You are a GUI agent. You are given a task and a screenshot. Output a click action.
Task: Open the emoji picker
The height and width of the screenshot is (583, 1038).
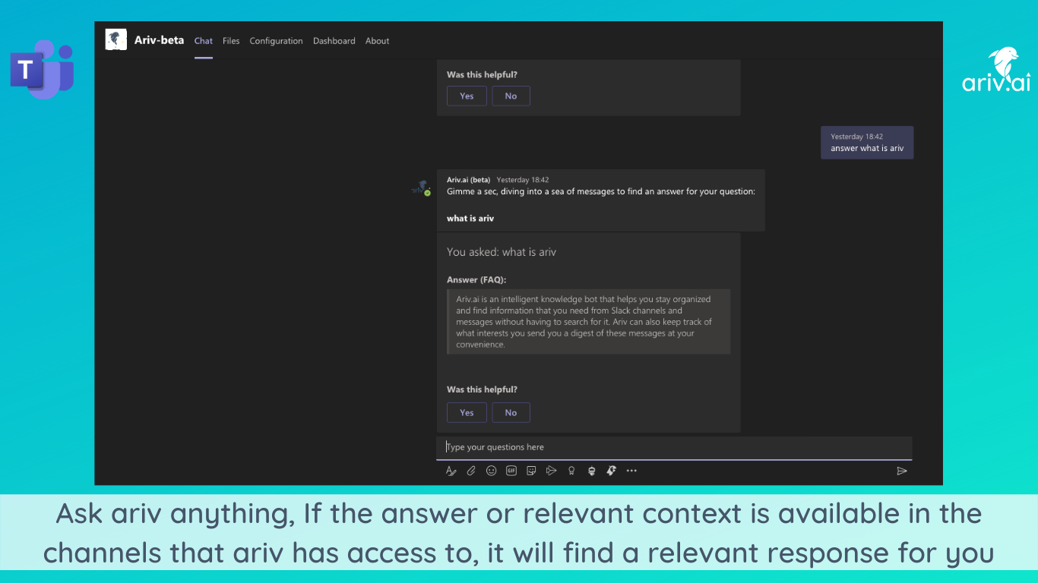492,471
